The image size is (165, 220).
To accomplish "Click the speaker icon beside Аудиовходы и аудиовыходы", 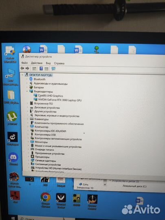I will (x=31, y=83).
